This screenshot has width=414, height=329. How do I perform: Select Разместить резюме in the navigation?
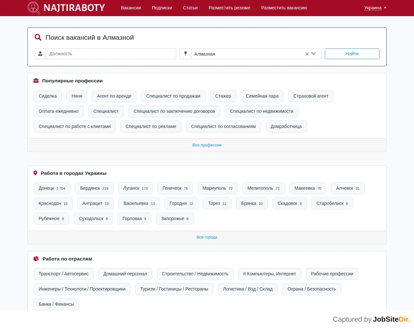(229, 8)
